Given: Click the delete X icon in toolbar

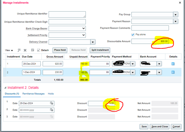Looking at the screenshot, I should click(25, 50).
